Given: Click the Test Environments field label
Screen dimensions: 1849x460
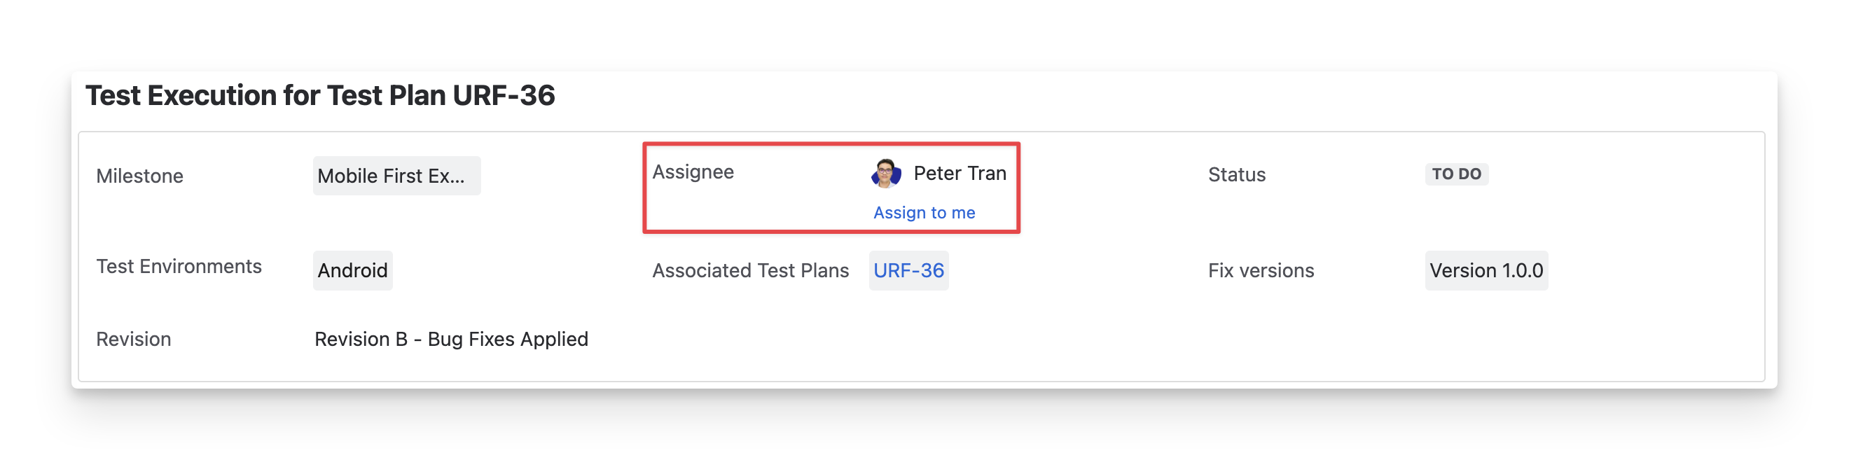Looking at the screenshot, I should pyautogui.click(x=179, y=266).
